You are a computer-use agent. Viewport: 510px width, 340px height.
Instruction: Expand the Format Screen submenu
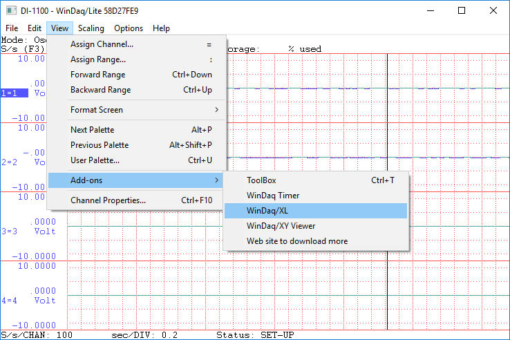pyautogui.click(x=137, y=110)
